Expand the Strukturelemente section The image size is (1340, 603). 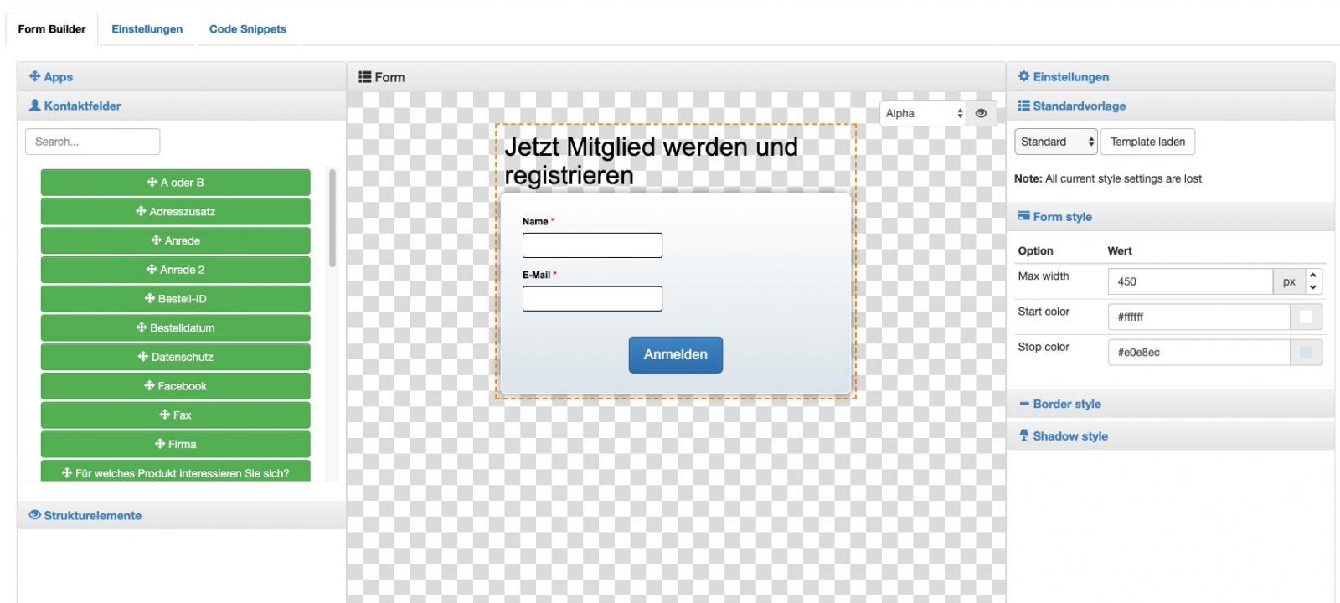181,515
